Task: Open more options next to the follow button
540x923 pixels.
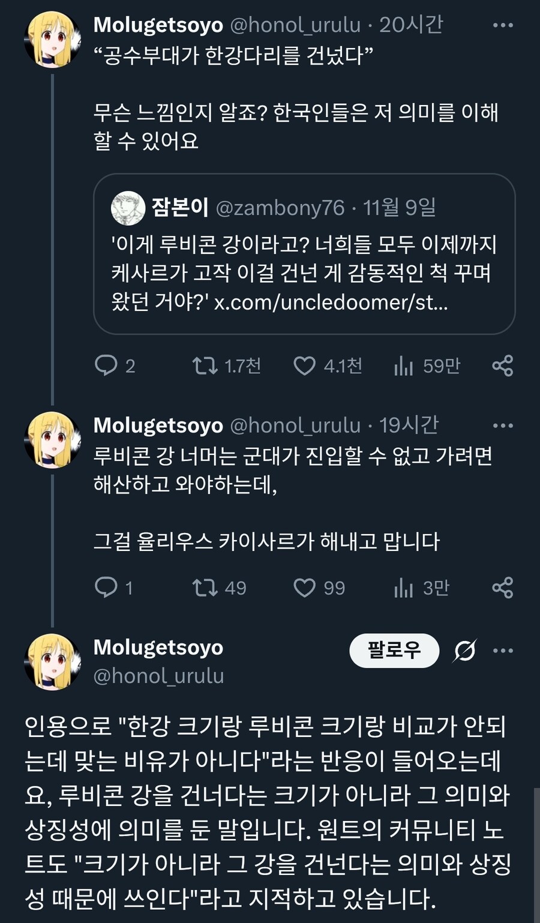Action: pyautogui.click(x=504, y=650)
